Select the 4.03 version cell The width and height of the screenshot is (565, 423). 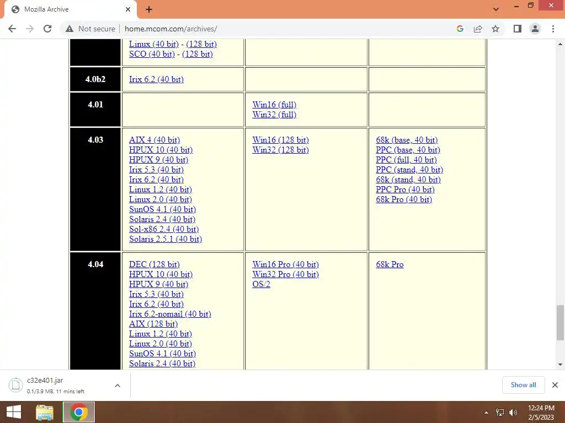95,189
